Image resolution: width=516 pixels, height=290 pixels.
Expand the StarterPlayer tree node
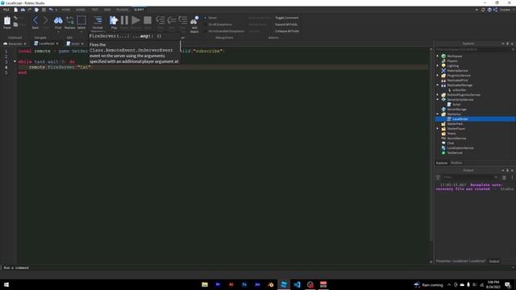(438, 129)
